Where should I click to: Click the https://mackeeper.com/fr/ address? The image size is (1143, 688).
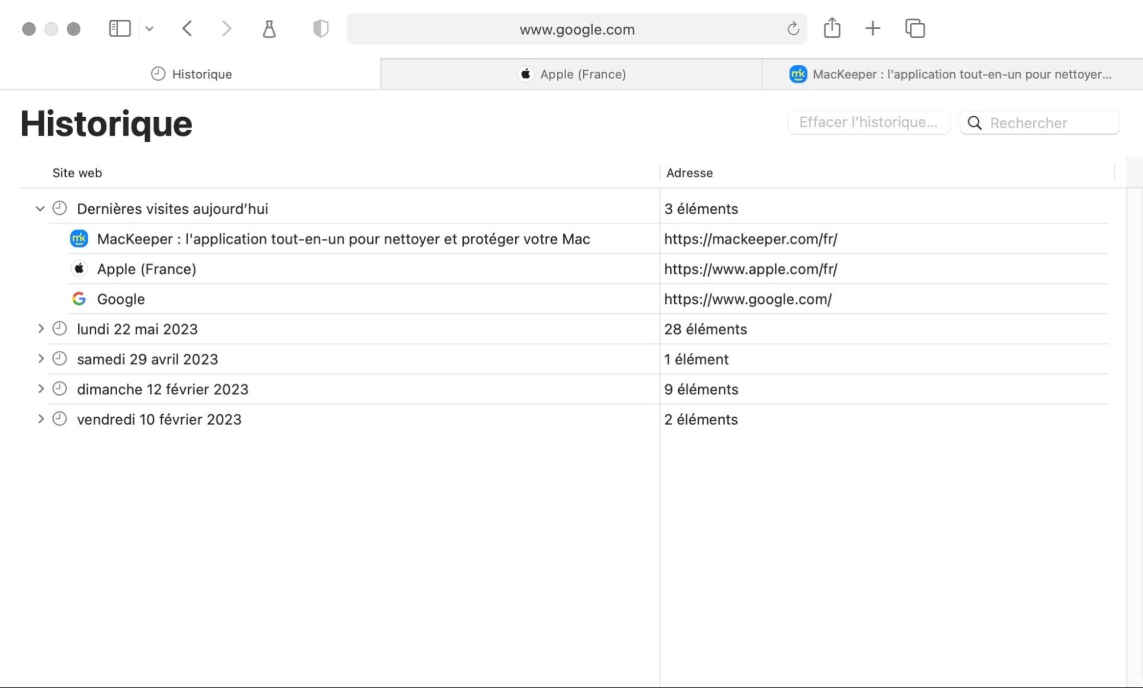(x=751, y=239)
